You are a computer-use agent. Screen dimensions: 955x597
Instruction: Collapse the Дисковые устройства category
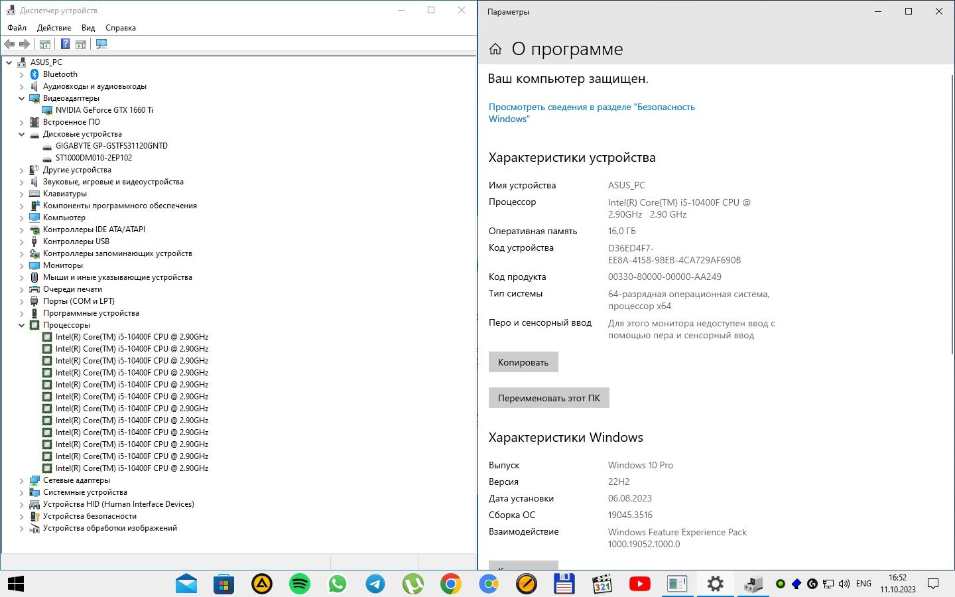[x=21, y=134]
